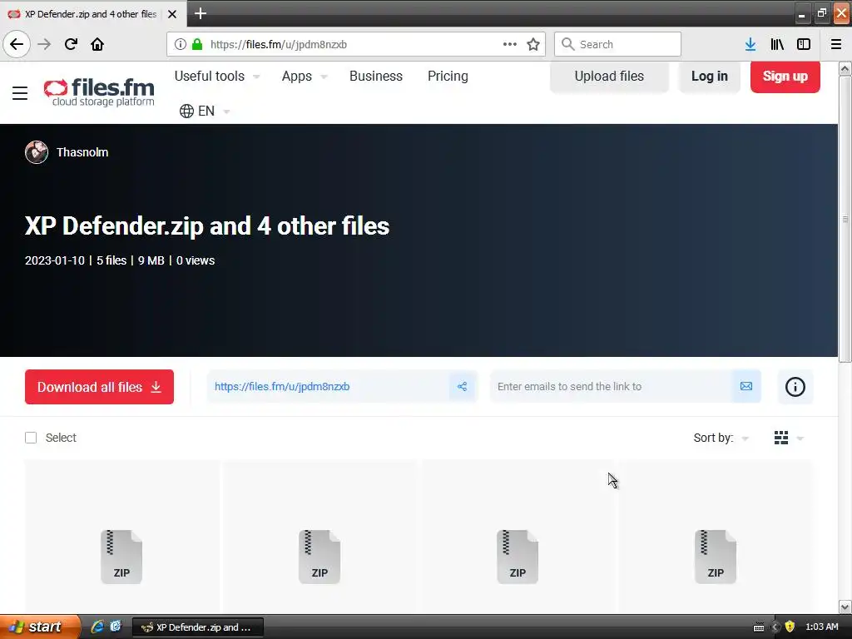Click the tray keyboard icon
Viewport: 852px width, 639px height.
tap(759, 627)
